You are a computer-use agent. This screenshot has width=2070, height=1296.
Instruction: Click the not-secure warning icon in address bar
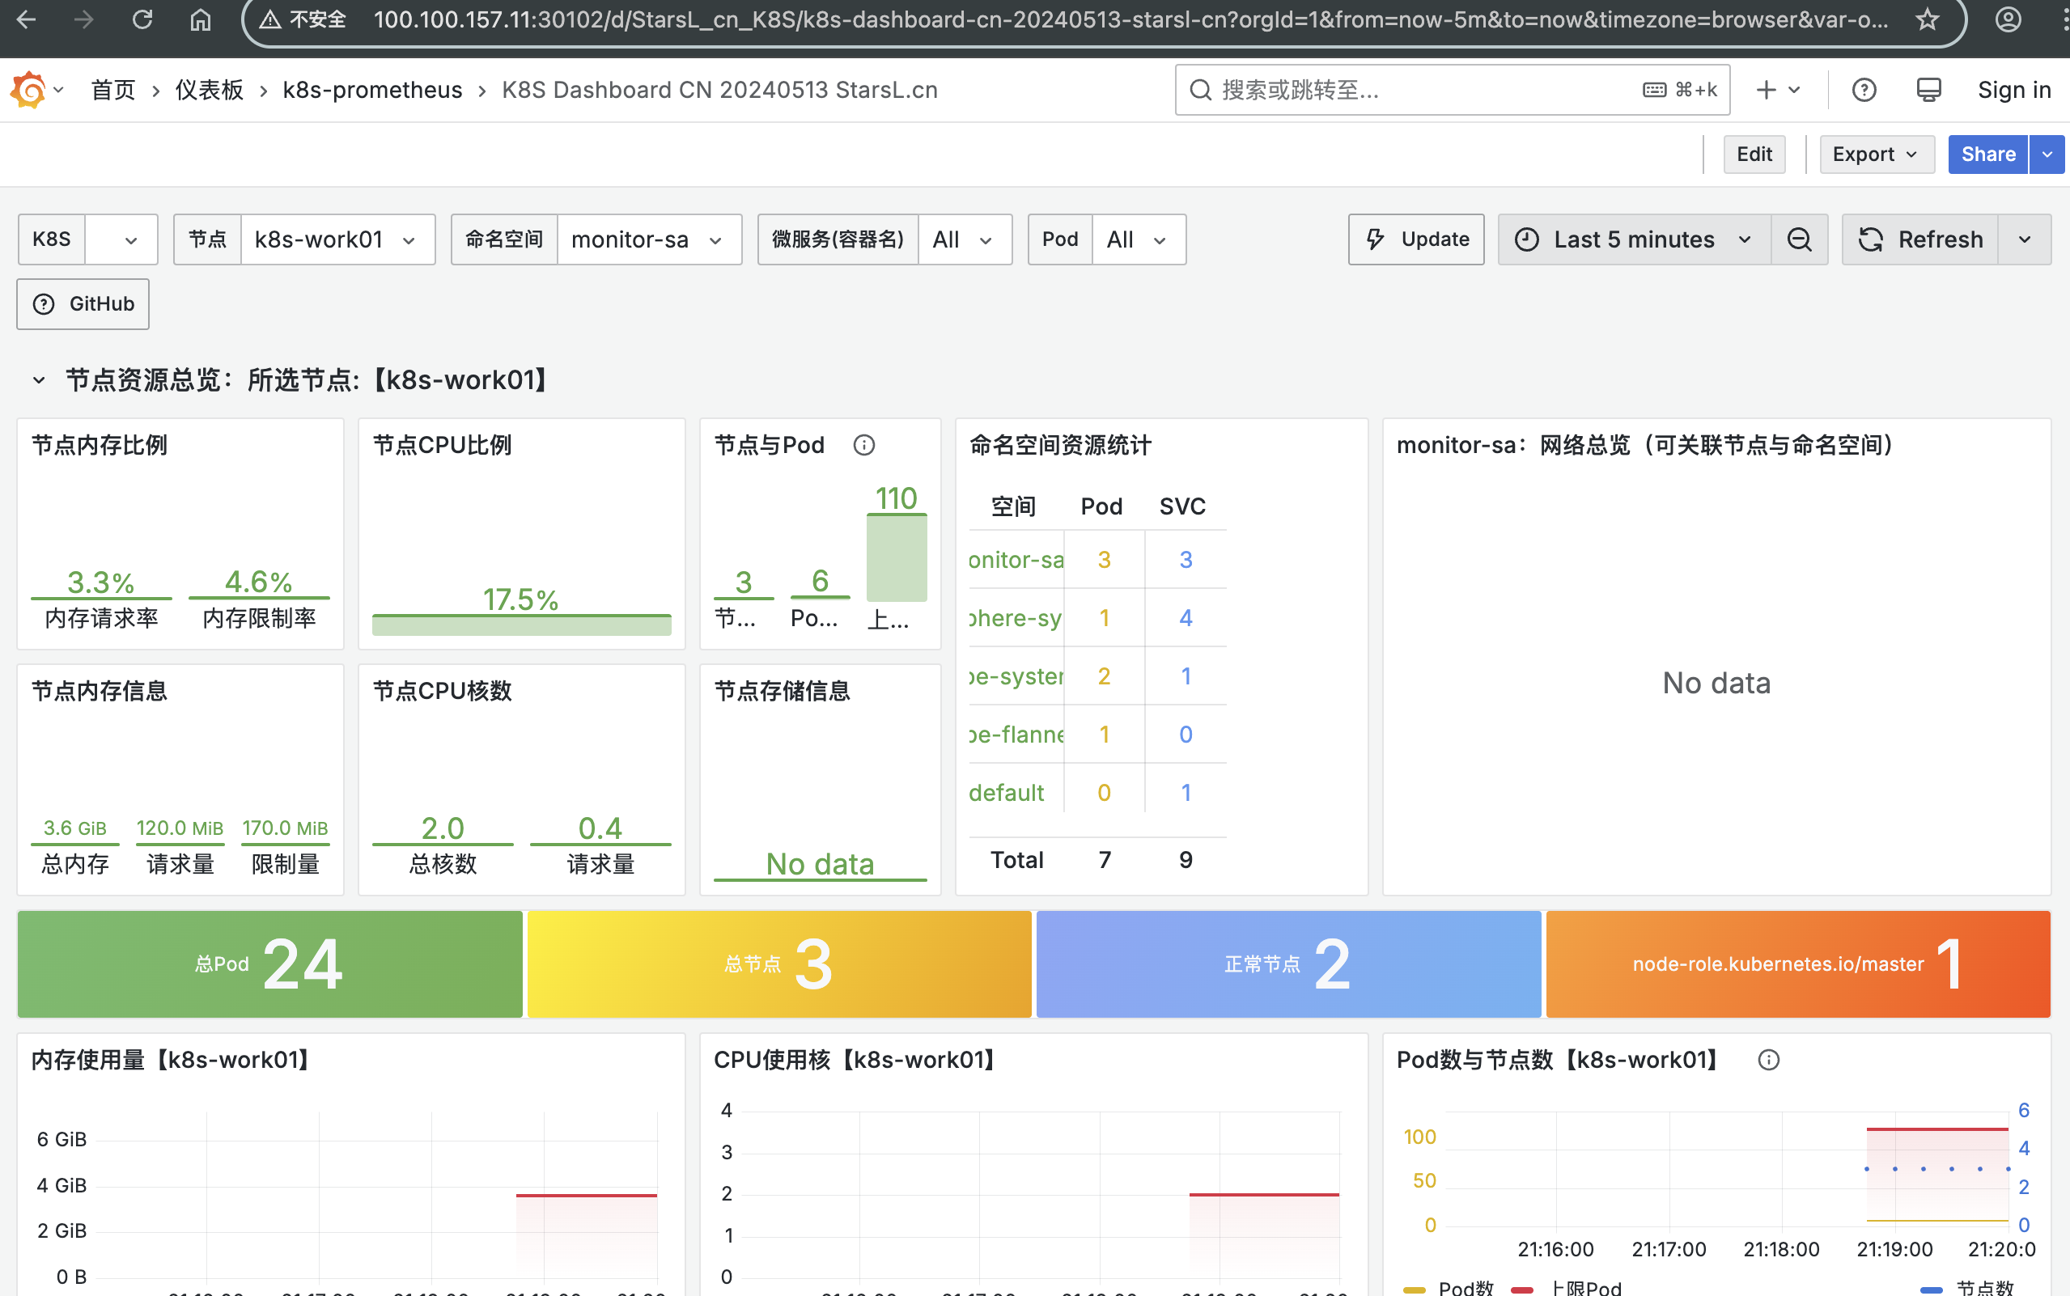[270, 19]
